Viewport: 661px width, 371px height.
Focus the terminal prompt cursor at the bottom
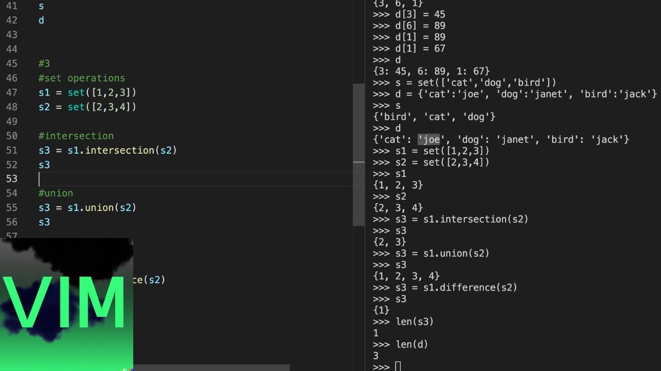click(x=398, y=367)
